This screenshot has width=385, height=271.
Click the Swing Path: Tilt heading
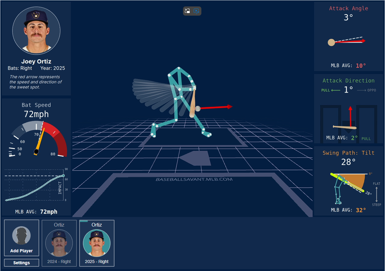click(x=348, y=153)
